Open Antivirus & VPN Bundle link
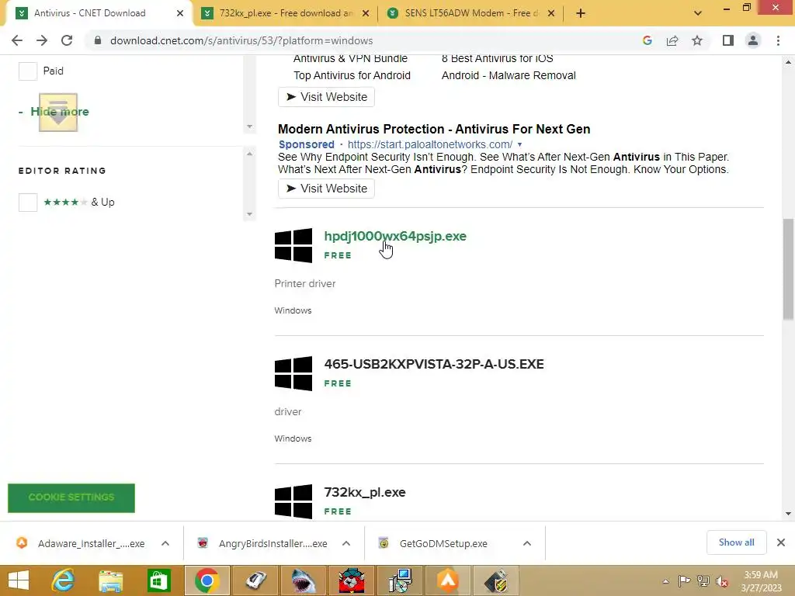795x596 pixels. click(x=350, y=59)
